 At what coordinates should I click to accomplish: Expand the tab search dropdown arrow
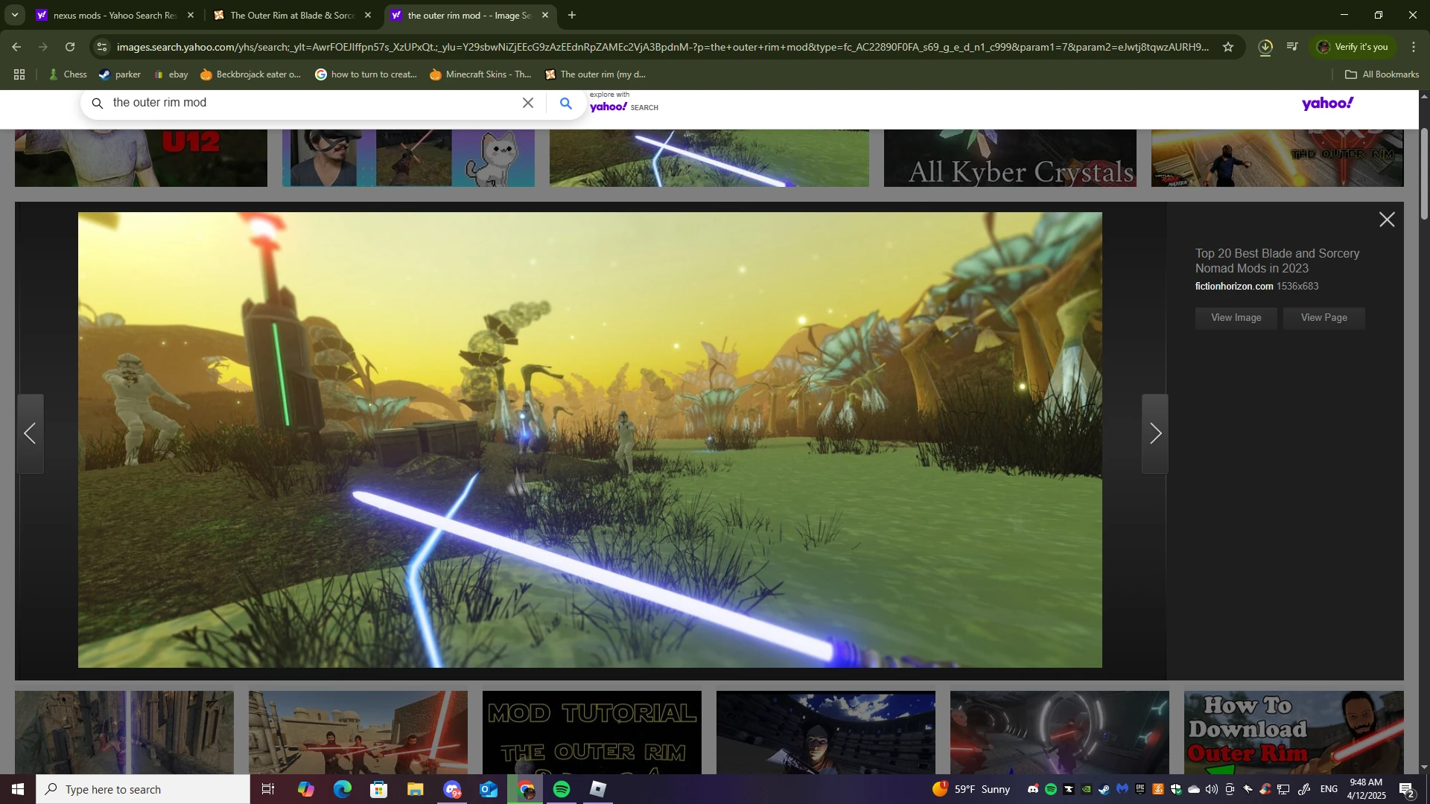click(15, 15)
